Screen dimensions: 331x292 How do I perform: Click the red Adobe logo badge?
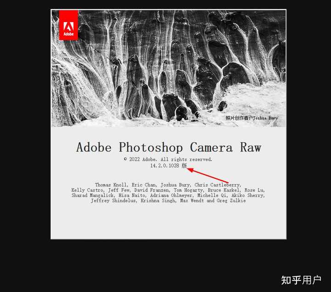68,25
